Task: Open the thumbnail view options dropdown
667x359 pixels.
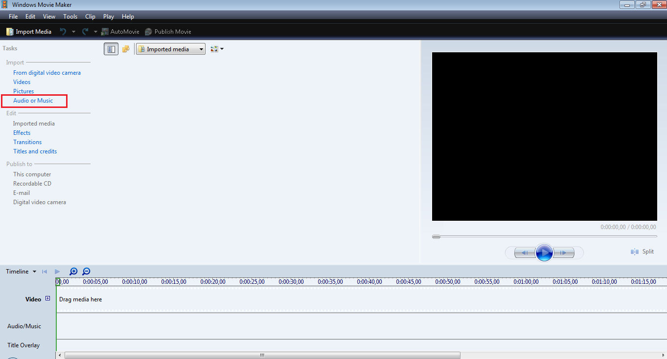Action: 217,49
